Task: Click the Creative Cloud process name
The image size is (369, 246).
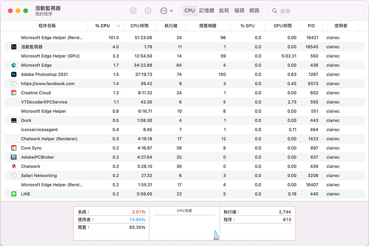Action: pyautogui.click(x=36, y=93)
